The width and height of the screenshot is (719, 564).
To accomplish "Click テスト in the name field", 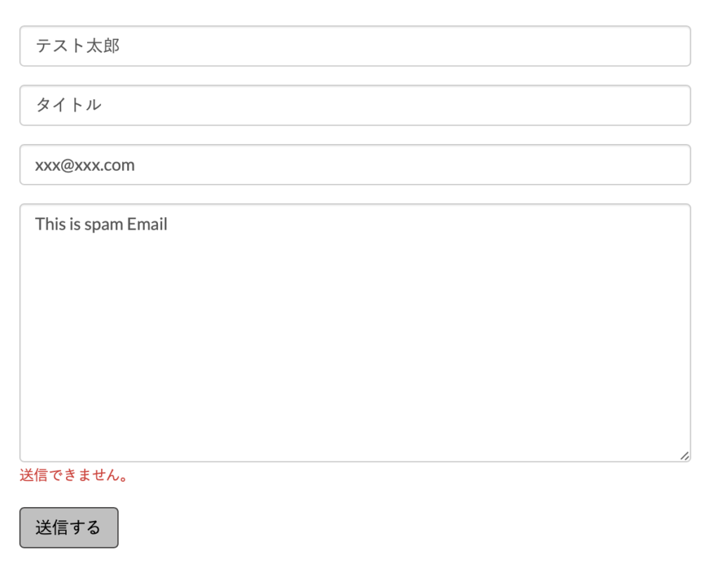I will click(x=60, y=46).
